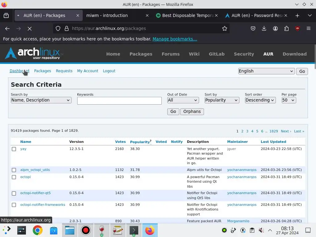Open a new browser tab
The width and height of the screenshot is (316, 237).
297,15
